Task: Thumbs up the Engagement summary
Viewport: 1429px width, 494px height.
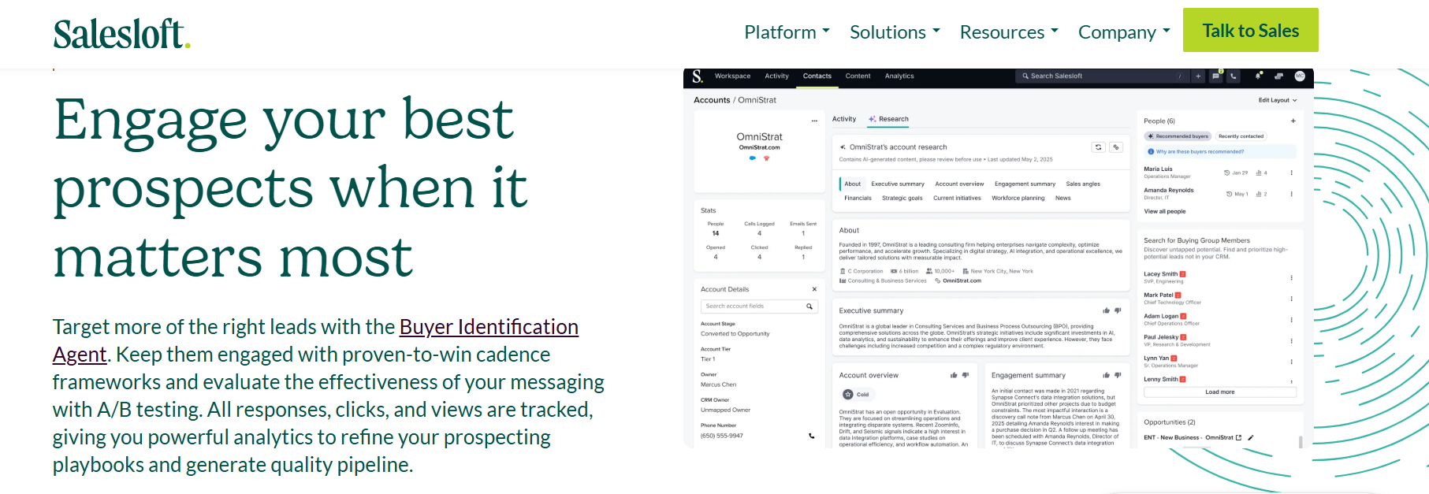Action: click(x=1106, y=375)
